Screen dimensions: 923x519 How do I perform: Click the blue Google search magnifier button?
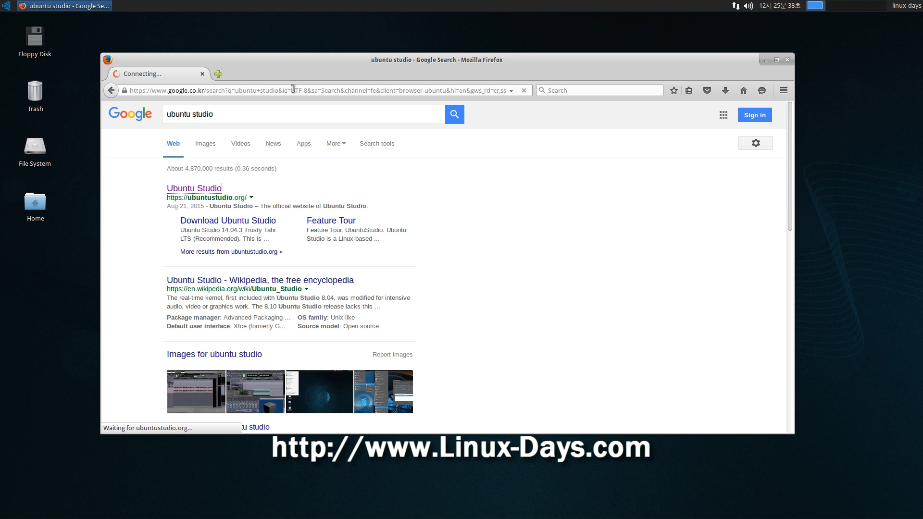454,114
